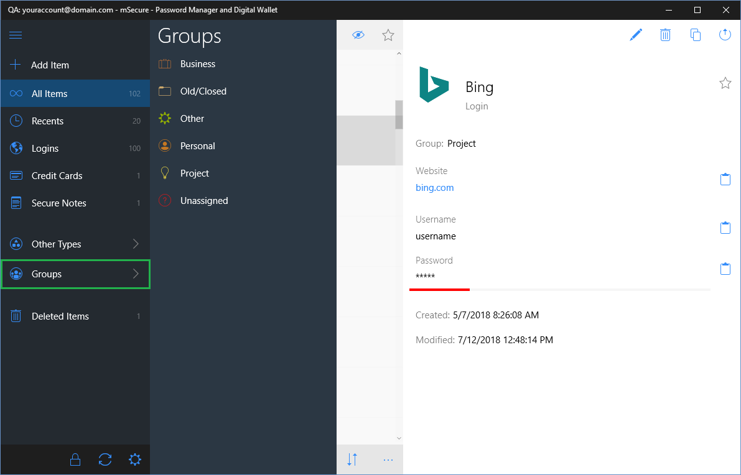Toggle the show-passwords eye icon

coord(358,35)
